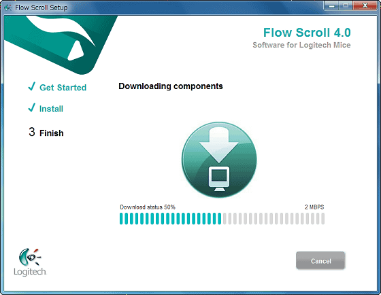Click the Software for Logitech Mice subtitle
The width and height of the screenshot is (381, 295).
(x=301, y=45)
